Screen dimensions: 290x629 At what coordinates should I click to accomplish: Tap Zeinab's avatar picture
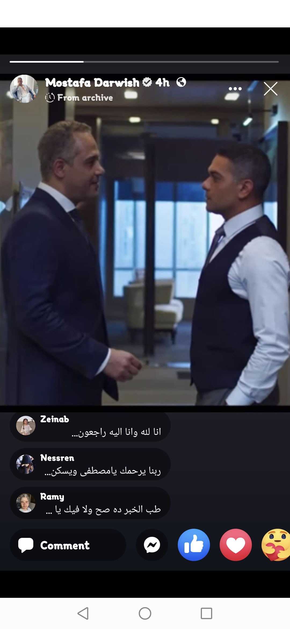point(26,426)
